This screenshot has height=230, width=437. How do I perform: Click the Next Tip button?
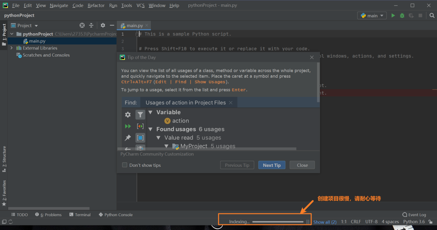pyautogui.click(x=272, y=165)
